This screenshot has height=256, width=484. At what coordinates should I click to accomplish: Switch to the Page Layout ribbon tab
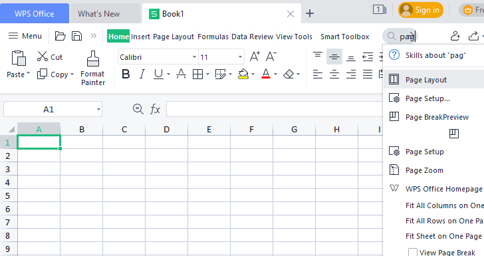pos(174,37)
